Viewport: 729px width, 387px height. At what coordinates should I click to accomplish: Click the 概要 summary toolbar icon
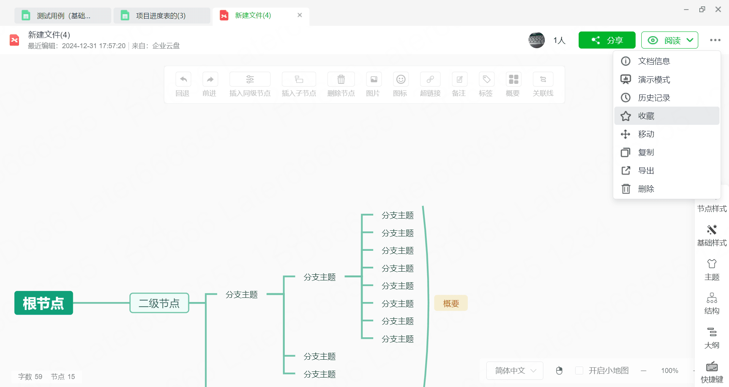coord(513,79)
